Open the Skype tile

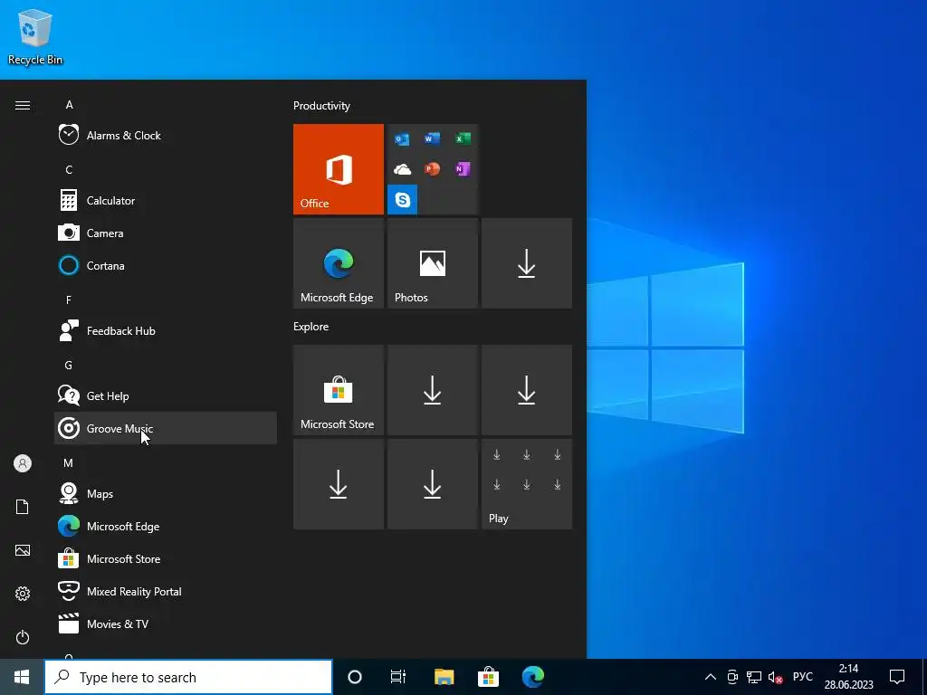coord(402,200)
